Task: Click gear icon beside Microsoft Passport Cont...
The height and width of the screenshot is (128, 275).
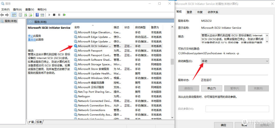Action: coord(76,55)
